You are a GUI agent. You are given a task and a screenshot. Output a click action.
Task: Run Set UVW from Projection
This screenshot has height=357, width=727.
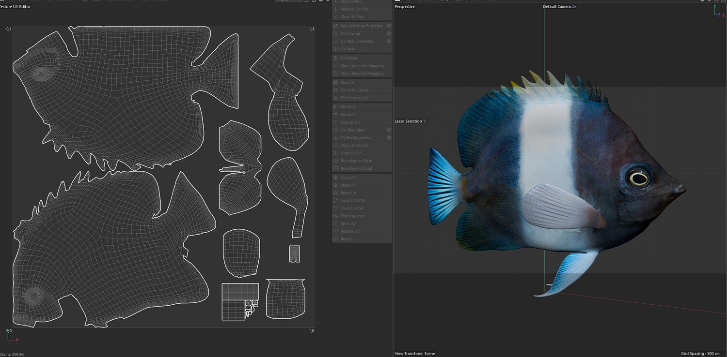[x=362, y=26]
